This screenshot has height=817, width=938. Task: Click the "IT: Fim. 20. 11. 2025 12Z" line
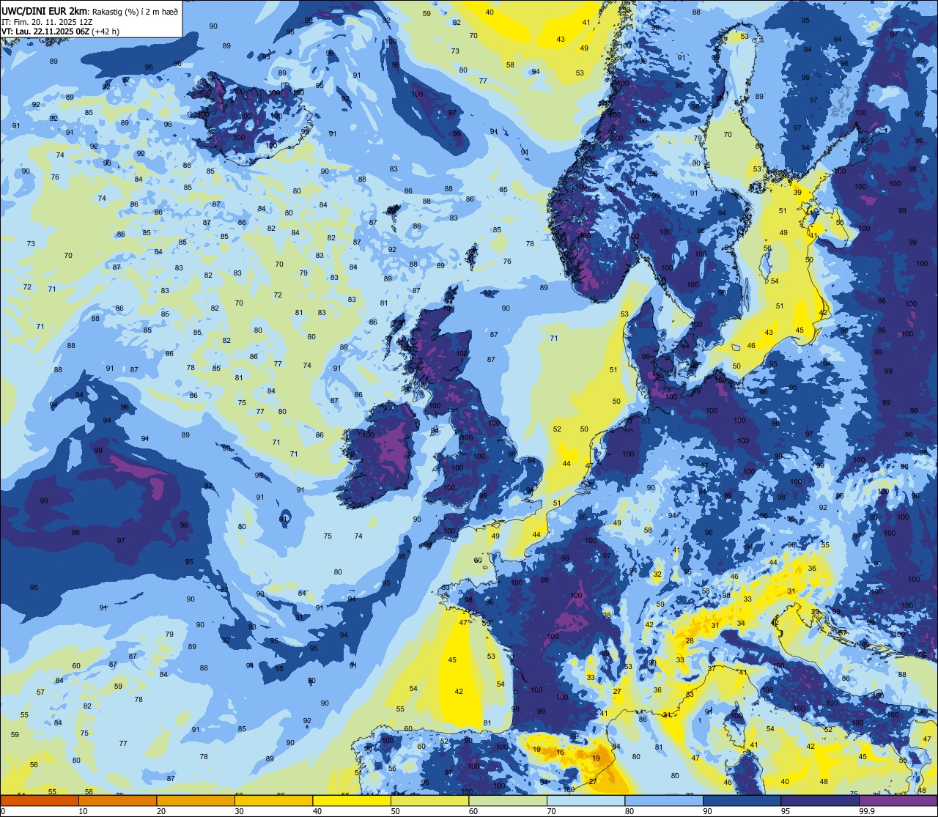click(x=47, y=21)
